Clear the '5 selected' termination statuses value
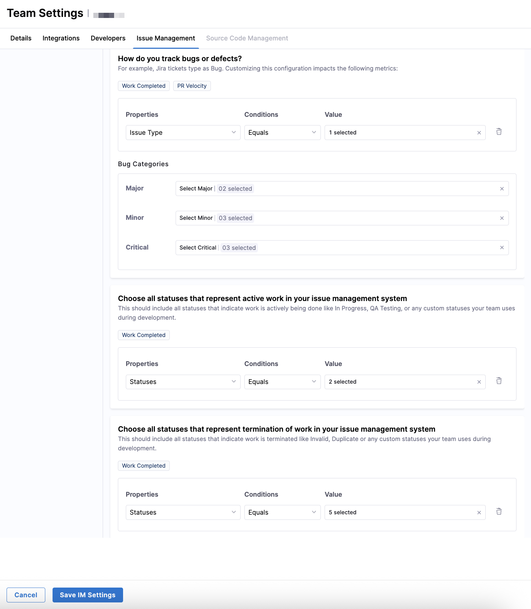 pos(479,513)
